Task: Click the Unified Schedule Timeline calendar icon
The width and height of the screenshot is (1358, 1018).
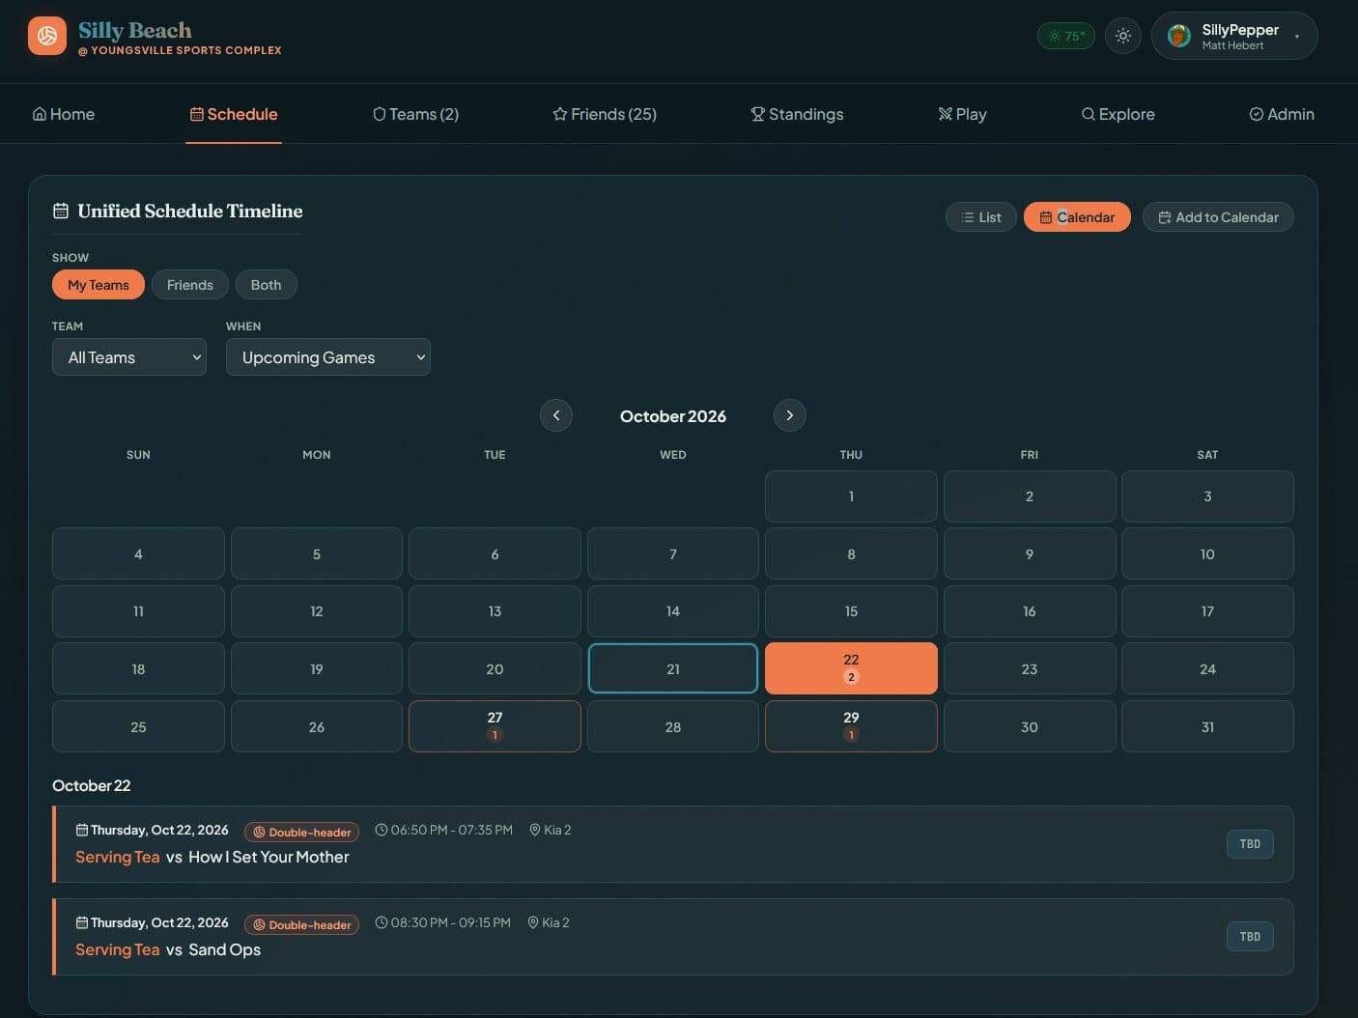Action: tap(61, 211)
